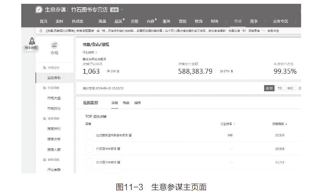Image resolution: width=322 pixels, height=193 pixels.
Task: Switch to the 商品 monitoring tab
Action: click(126, 103)
